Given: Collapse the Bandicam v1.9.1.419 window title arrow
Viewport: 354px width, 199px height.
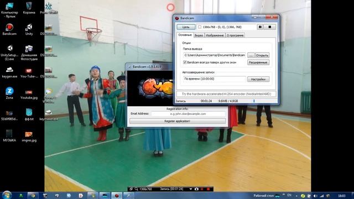Looking at the screenshot, I should [129, 67].
